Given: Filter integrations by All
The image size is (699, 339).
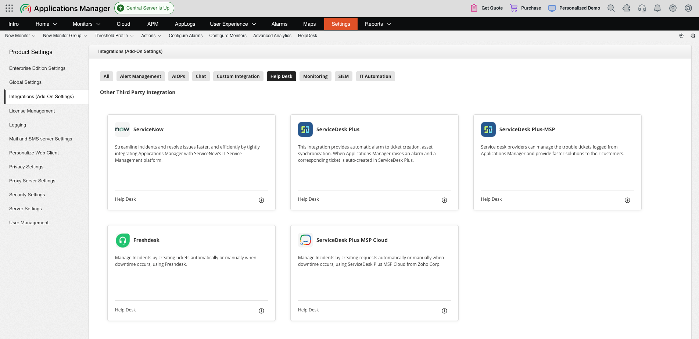Looking at the screenshot, I should 107,76.
